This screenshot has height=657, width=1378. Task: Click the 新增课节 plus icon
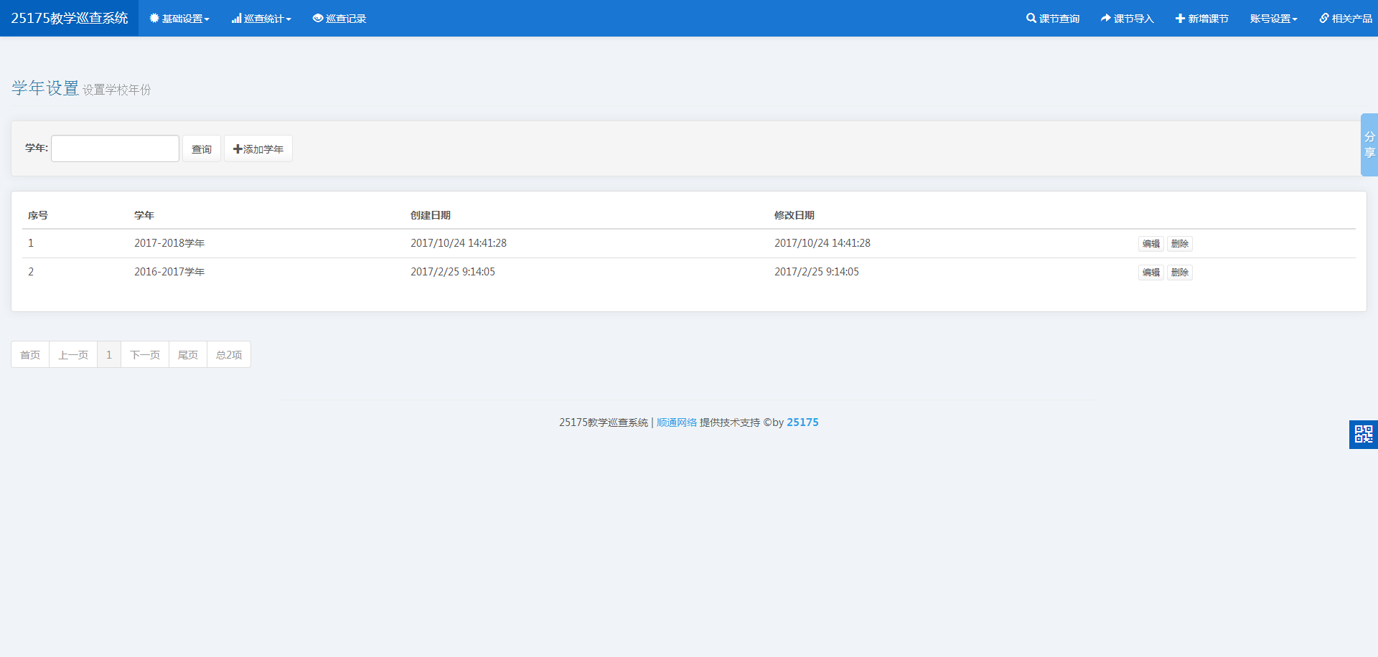[1180, 19]
